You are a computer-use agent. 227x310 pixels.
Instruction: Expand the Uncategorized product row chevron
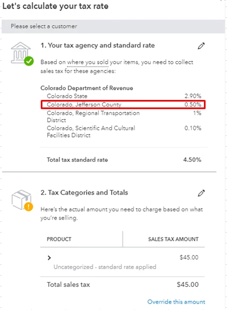[x=49, y=258]
